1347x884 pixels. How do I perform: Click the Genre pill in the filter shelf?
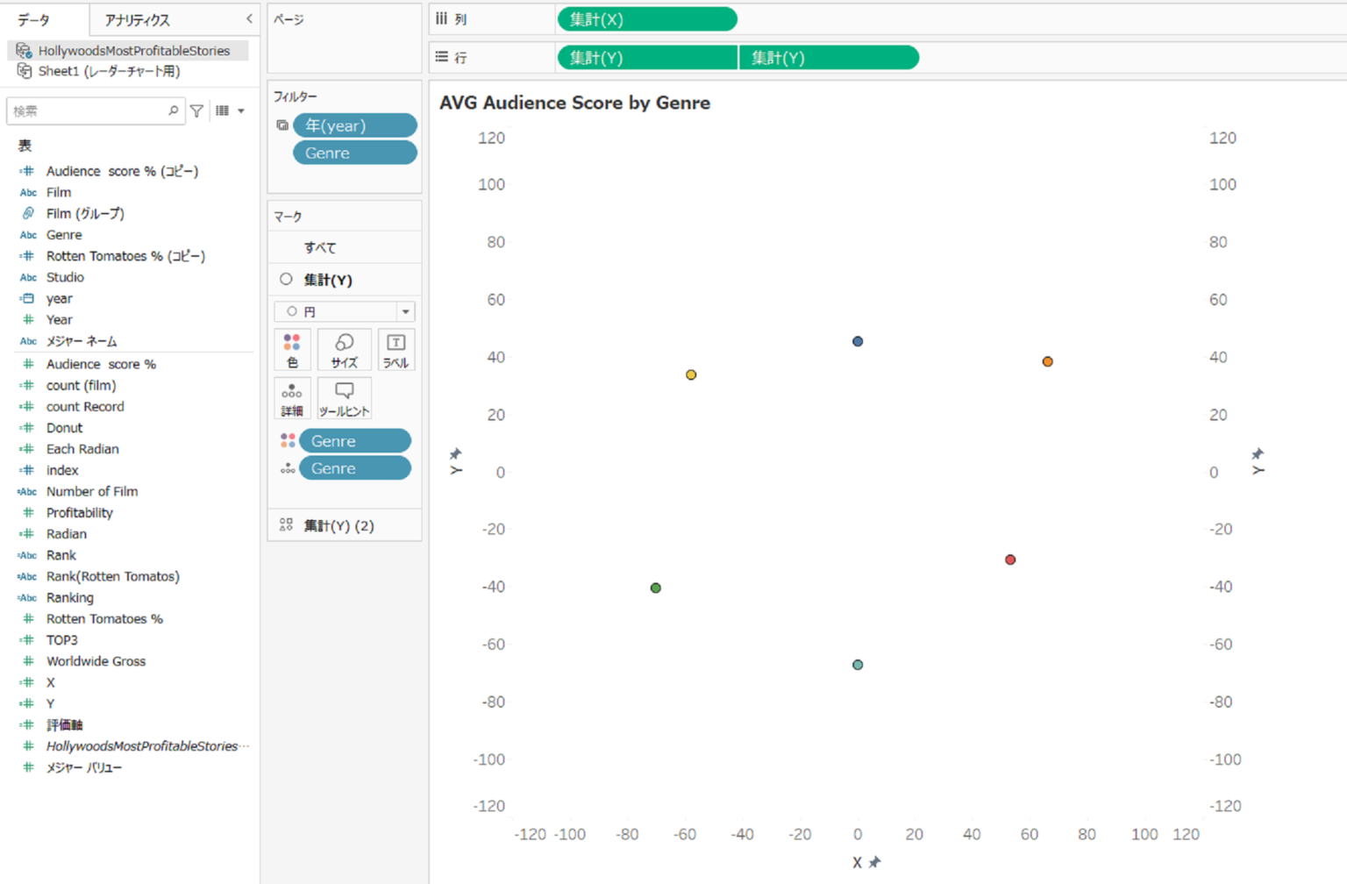click(x=354, y=152)
